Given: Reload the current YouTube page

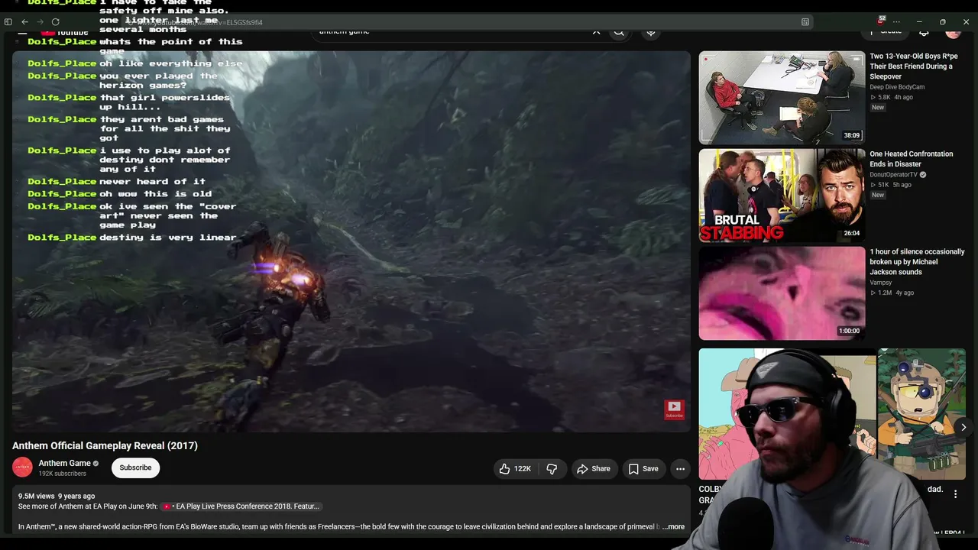Looking at the screenshot, I should point(55,22).
